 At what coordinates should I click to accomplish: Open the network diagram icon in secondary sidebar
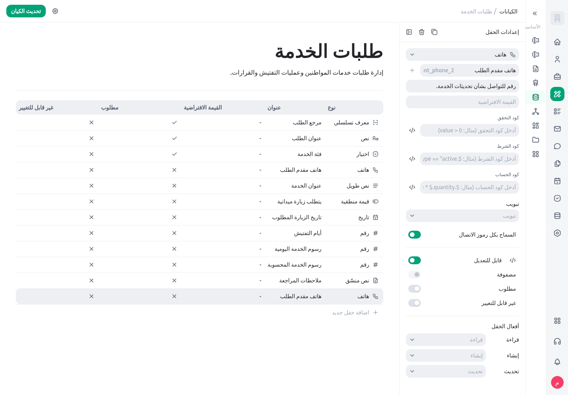tap(536, 111)
